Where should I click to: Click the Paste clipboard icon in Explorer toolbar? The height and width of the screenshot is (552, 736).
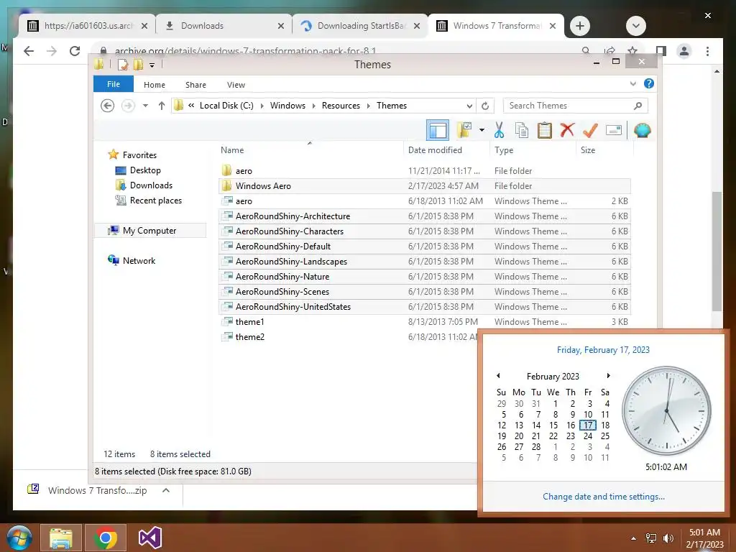[545, 130]
